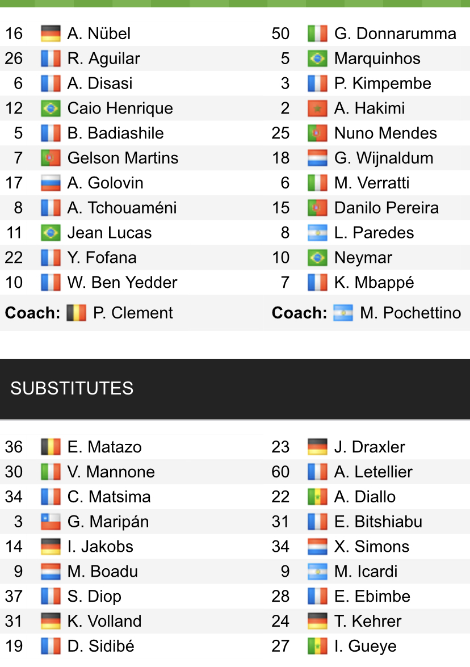
Task: Click the Moroccan flag next to A. Hakimi
Action: click(x=317, y=108)
